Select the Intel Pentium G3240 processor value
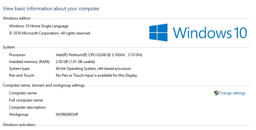 99,55
